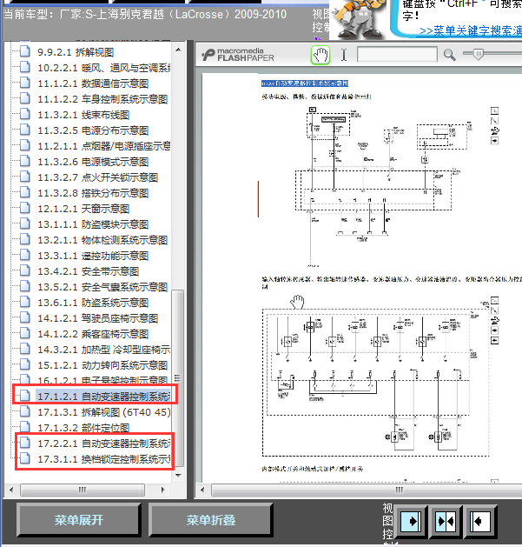Open 11.3.2.8 搭铁分布示意图
This screenshot has height=547, width=522.
pos(93,193)
